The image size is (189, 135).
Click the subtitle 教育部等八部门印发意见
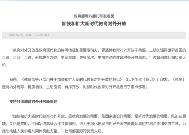(94, 16)
